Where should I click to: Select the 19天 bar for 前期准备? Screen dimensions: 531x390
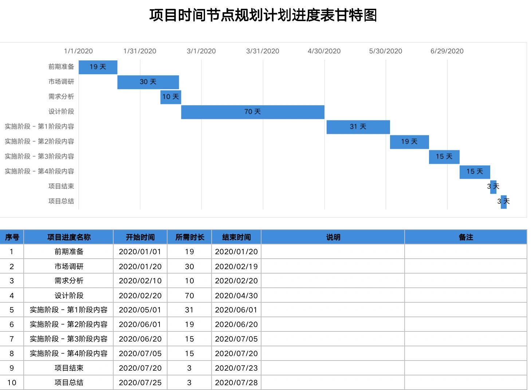98,67
